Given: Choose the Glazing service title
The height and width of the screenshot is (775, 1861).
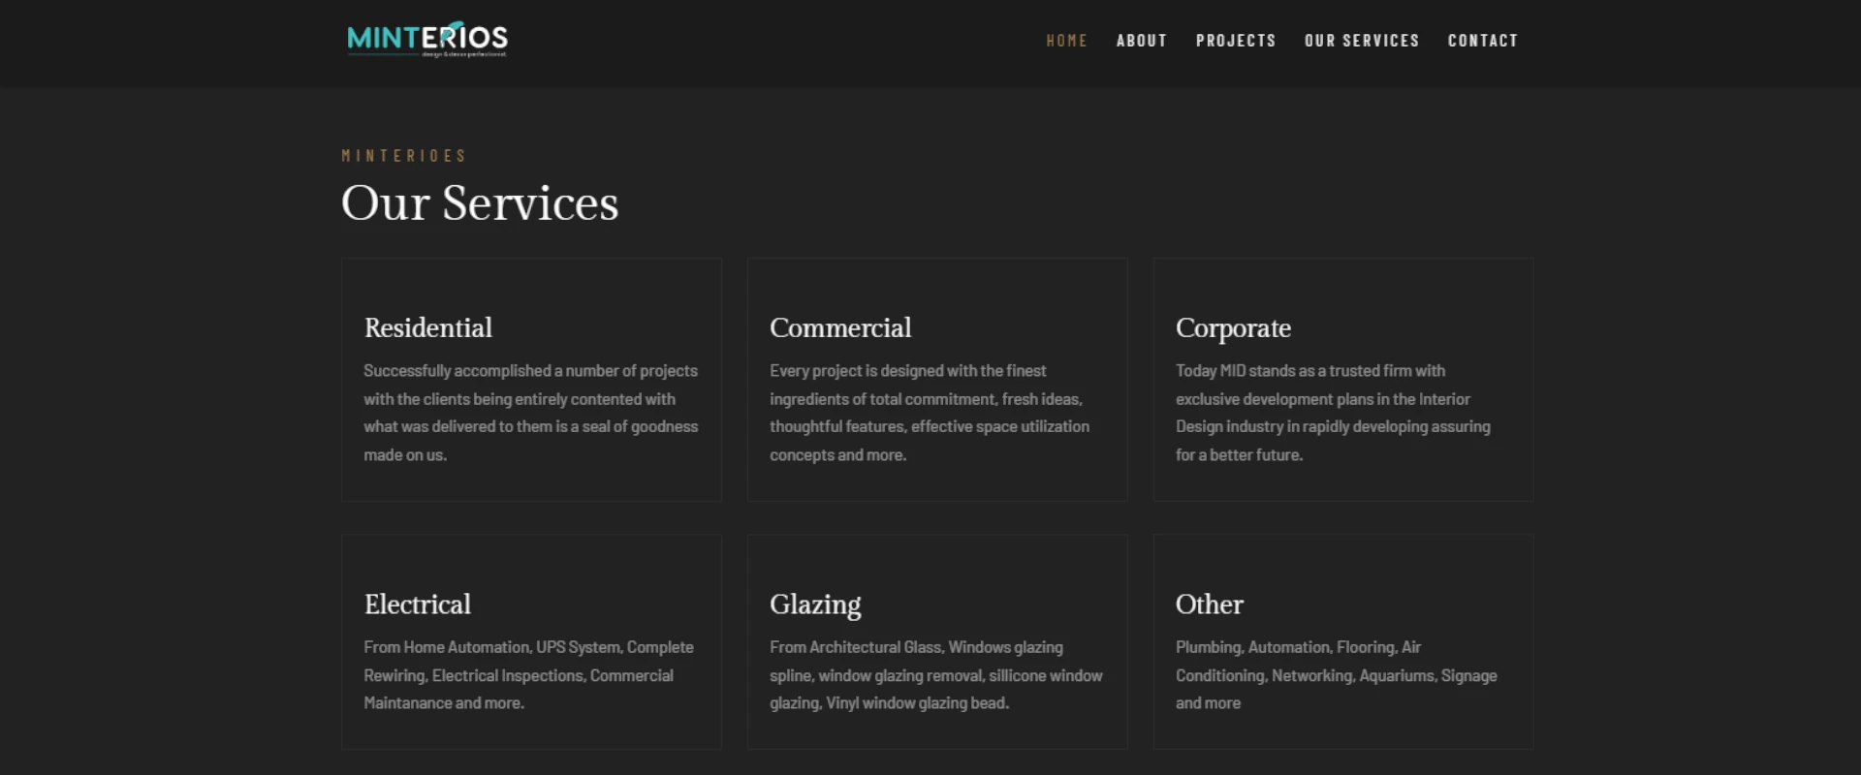Looking at the screenshot, I should coord(815,604).
